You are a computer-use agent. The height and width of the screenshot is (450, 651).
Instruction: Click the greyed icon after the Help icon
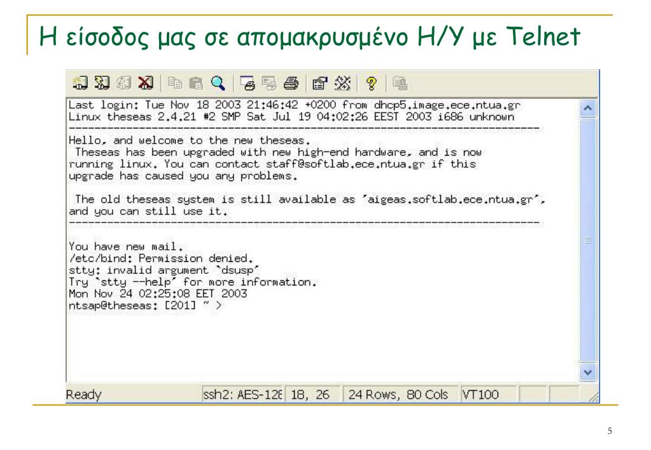[400, 83]
